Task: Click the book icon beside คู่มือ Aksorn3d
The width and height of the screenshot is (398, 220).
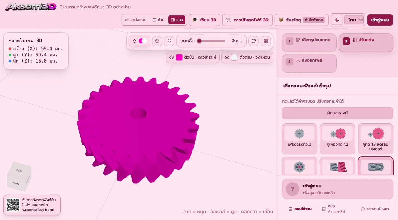Action: pos(324,209)
